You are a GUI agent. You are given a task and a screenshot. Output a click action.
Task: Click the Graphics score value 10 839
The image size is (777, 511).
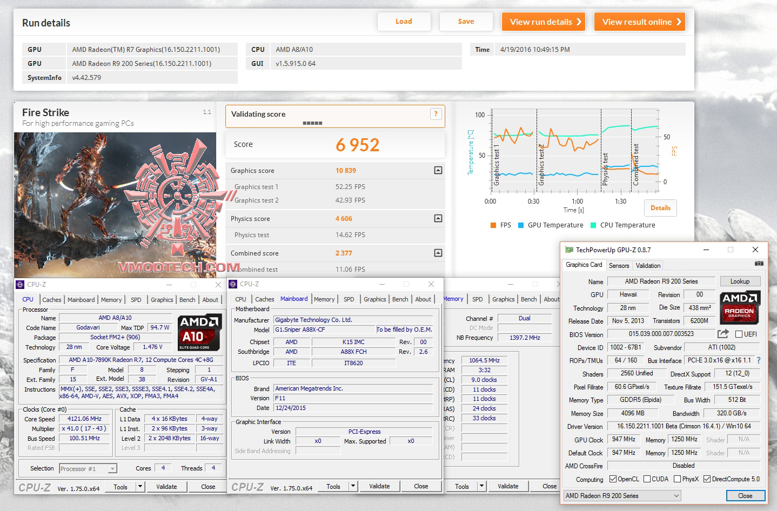click(x=346, y=171)
